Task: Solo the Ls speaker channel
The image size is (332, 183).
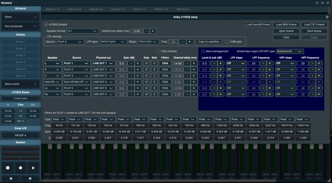Action: click(154, 88)
